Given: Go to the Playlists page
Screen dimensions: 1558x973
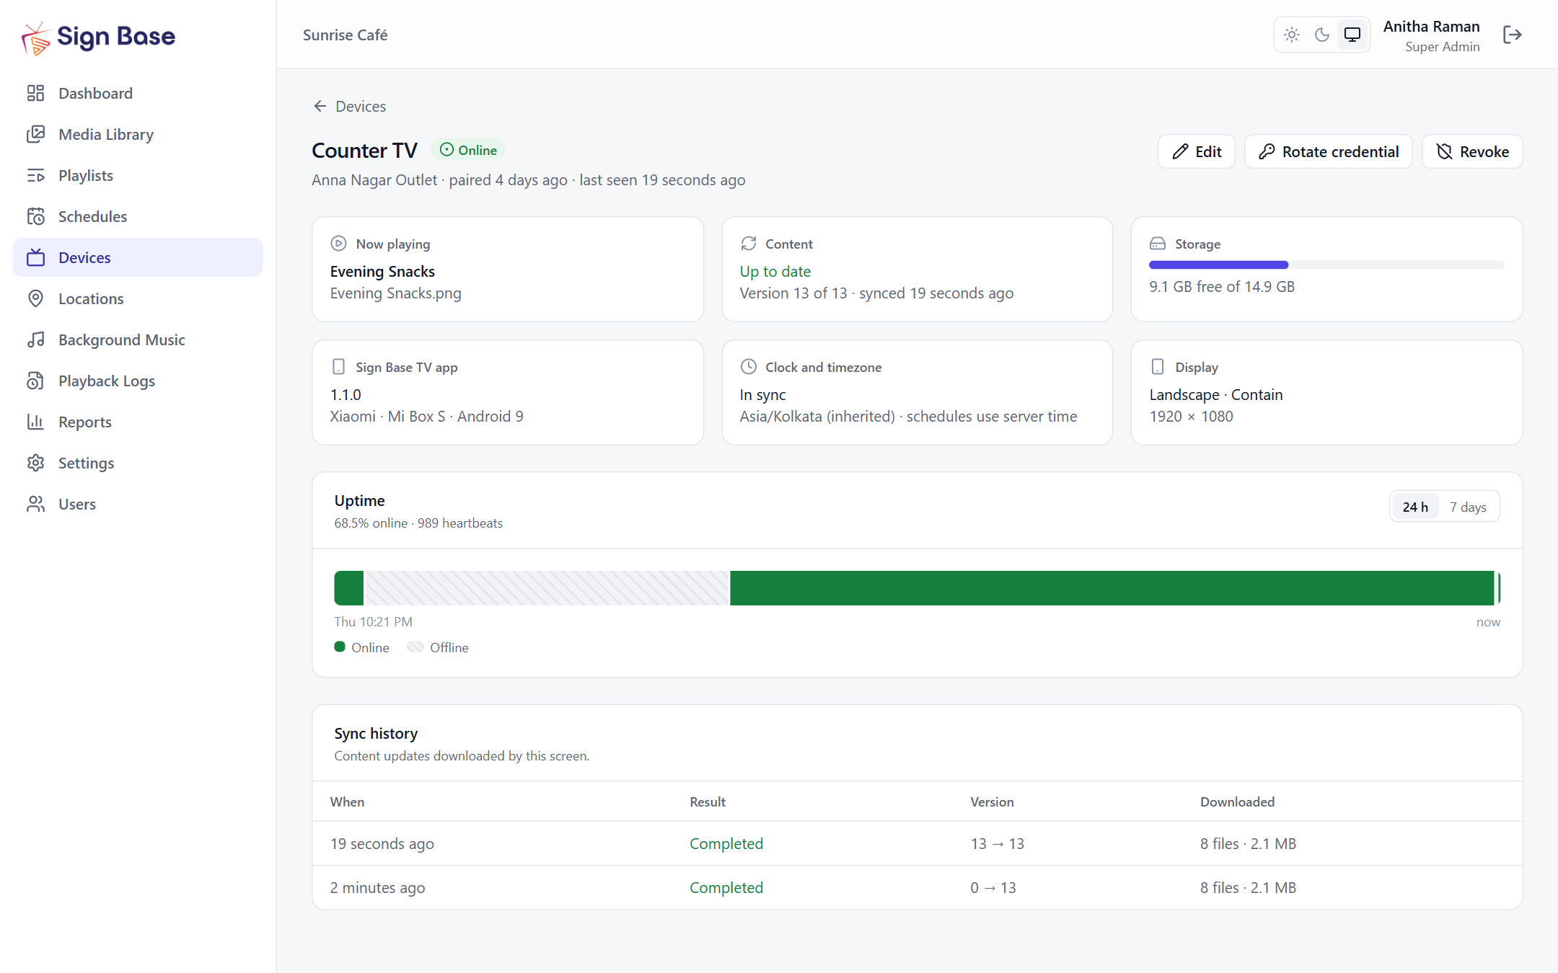Looking at the screenshot, I should 138,175.
